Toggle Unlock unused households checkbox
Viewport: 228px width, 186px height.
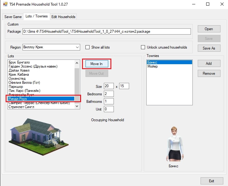[143, 47]
